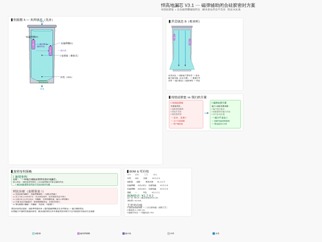
Task: Click the gray shell legend swatch
Action: pos(169,234)
